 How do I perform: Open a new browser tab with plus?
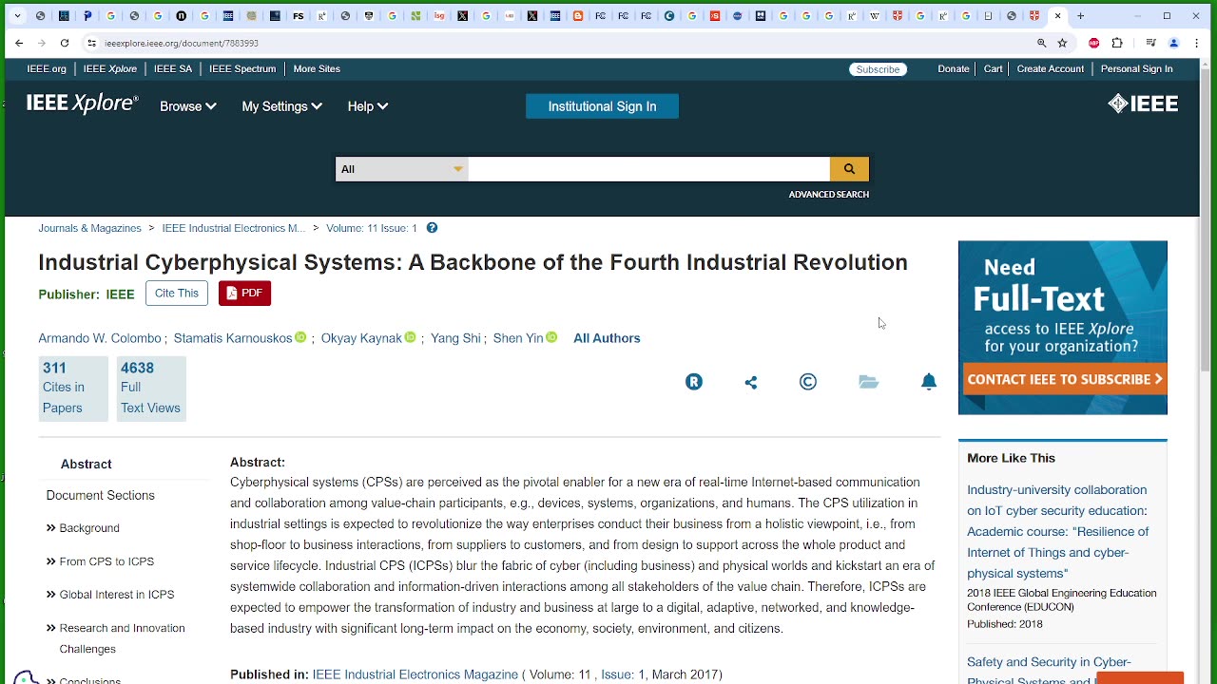click(1080, 16)
